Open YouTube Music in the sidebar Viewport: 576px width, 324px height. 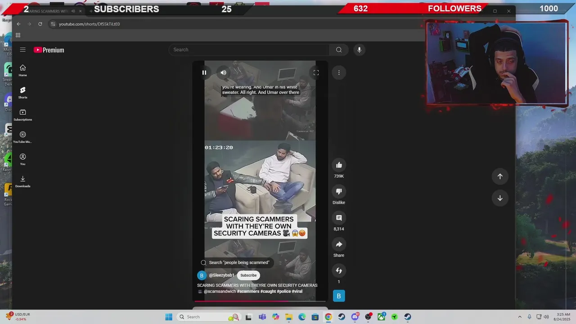click(22, 137)
